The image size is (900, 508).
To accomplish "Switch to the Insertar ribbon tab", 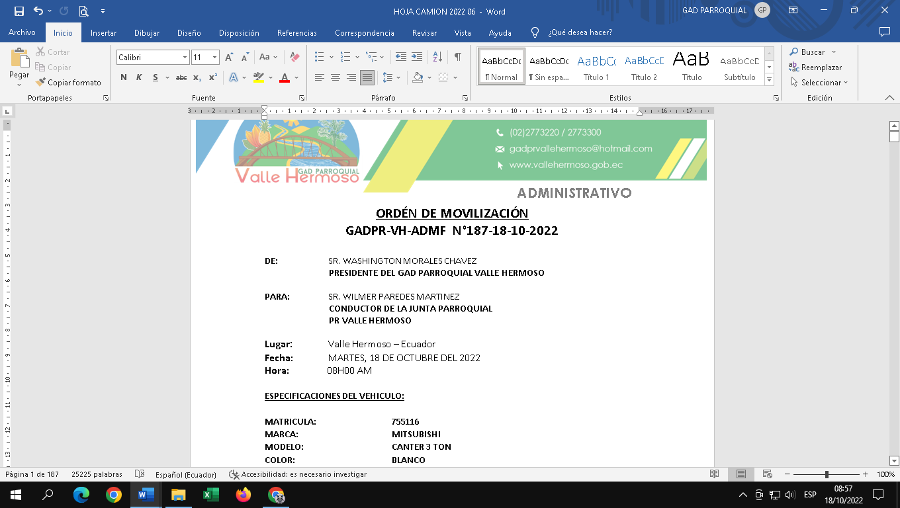I will pos(103,33).
